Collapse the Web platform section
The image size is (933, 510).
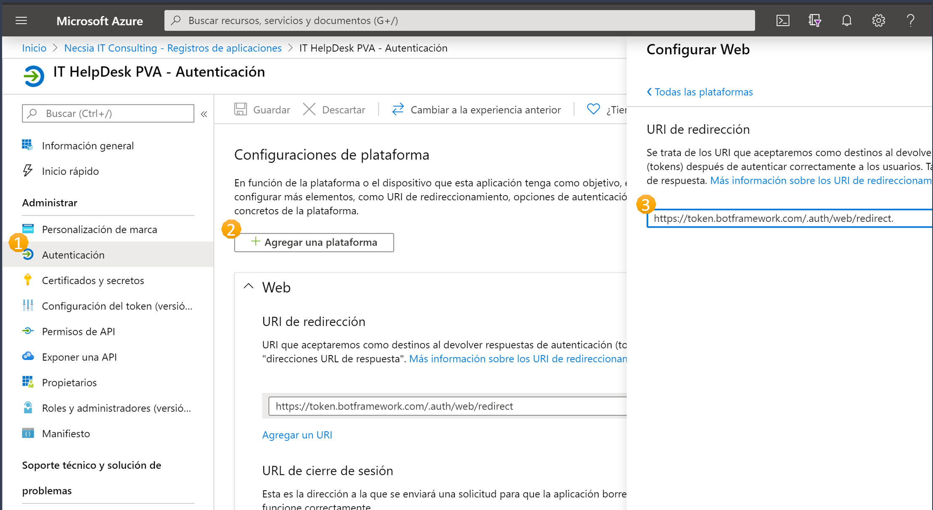click(248, 286)
